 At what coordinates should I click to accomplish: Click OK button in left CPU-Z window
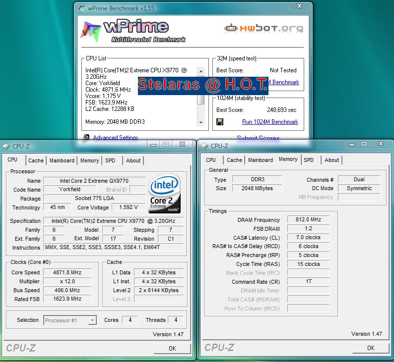172,349
